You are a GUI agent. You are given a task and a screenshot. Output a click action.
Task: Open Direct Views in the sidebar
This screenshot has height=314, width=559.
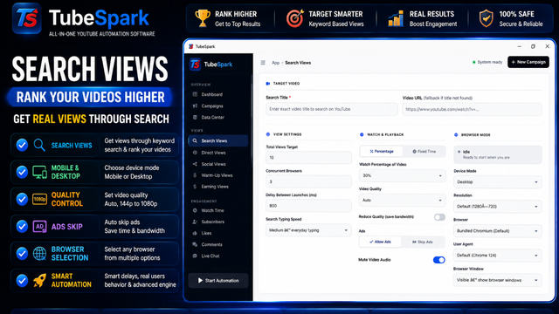(x=217, y=153)
